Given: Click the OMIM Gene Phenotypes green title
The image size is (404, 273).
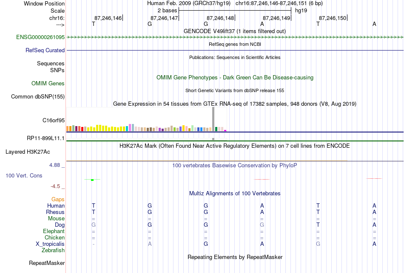Looking at the screenshot, I should click(235, 78).
